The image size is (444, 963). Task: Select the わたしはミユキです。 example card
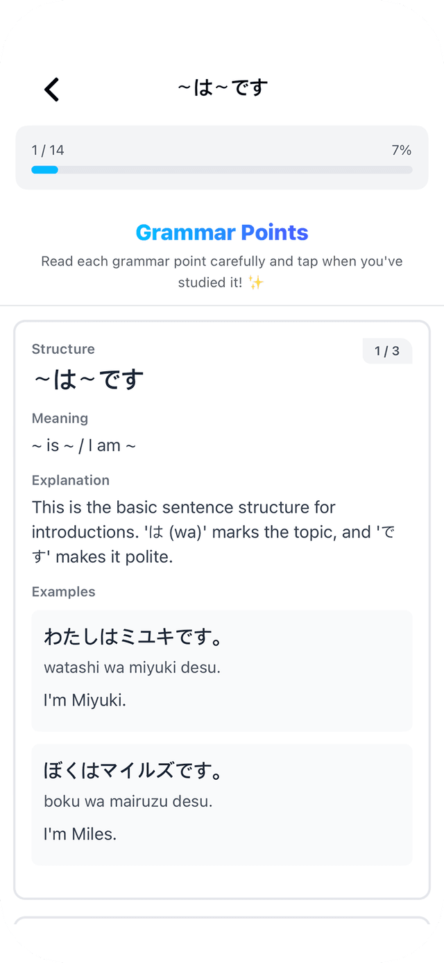(x=222, y=670)
